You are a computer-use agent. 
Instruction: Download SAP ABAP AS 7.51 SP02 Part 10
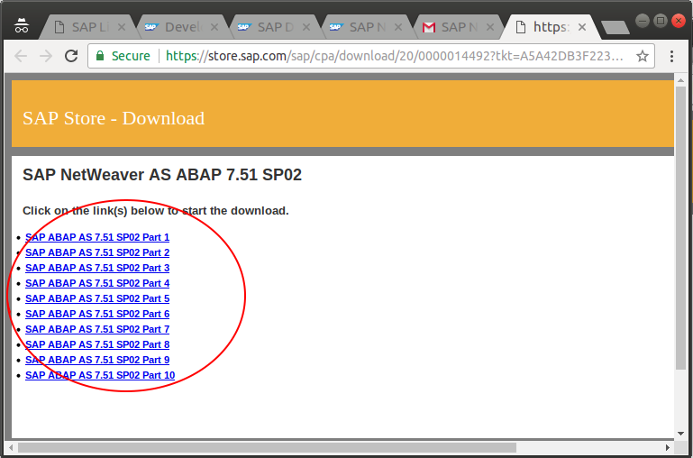click(100, 375)
